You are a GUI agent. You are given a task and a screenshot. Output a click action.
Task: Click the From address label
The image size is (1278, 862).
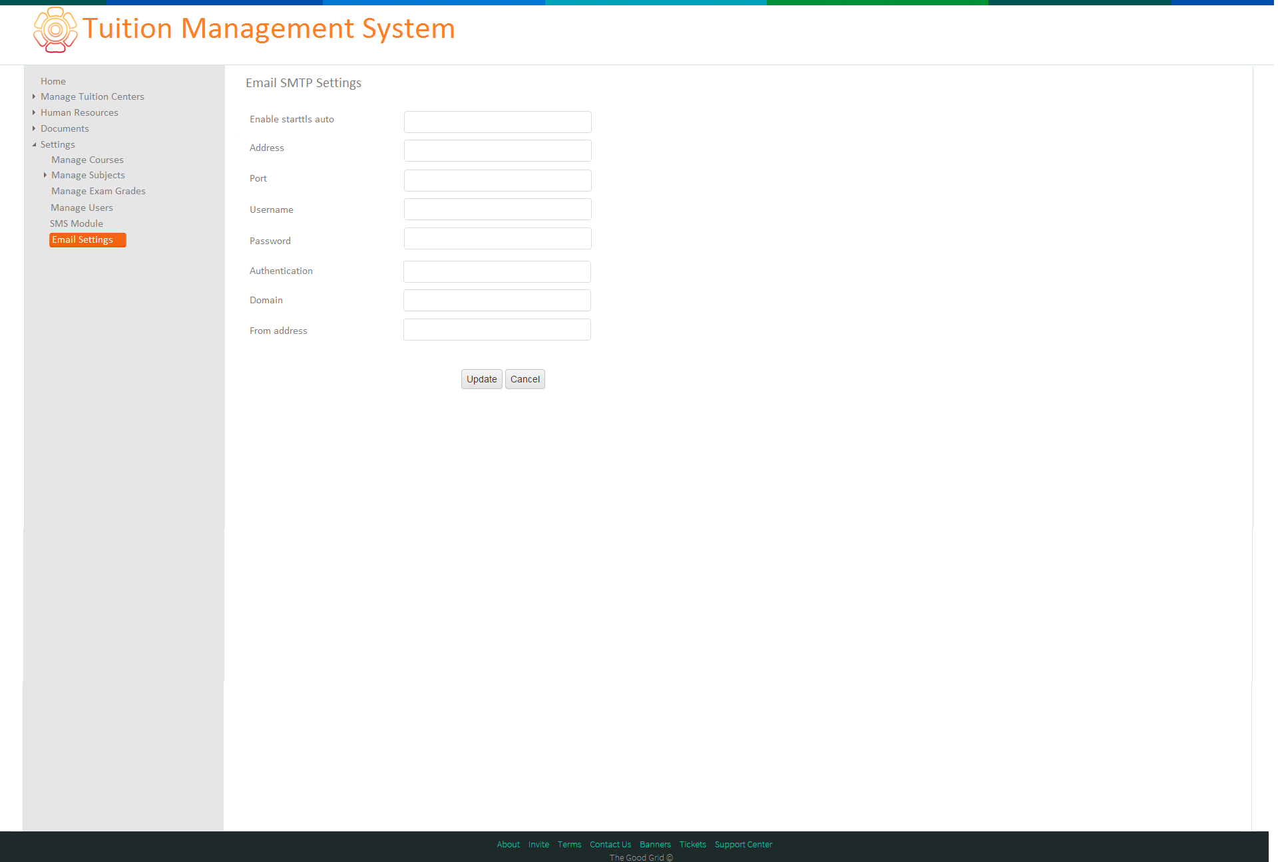pyautogui.click(x=278, y=331)
